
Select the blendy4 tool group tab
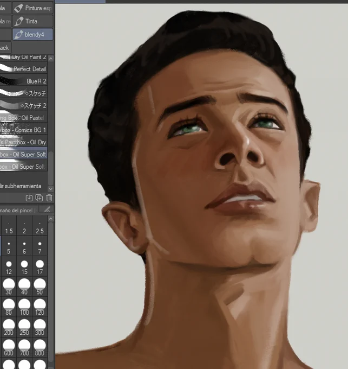tap(32, 35)
